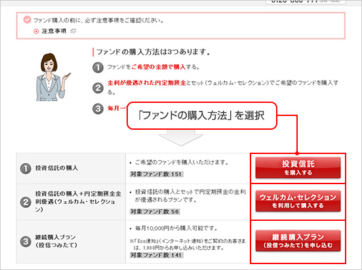Screen dimensions: 362x270
Task: Click the text 対象ファンド数 151
Action: (x=156, y=174)
